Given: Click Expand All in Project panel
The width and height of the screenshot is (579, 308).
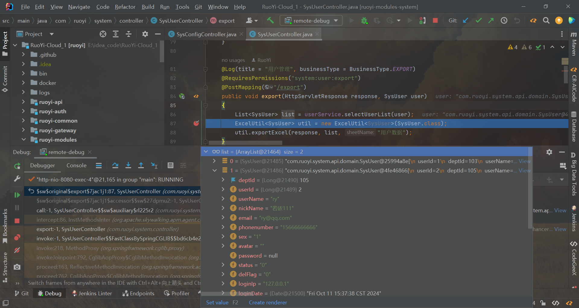Looking at the screenshot, I should coord(115,34).
